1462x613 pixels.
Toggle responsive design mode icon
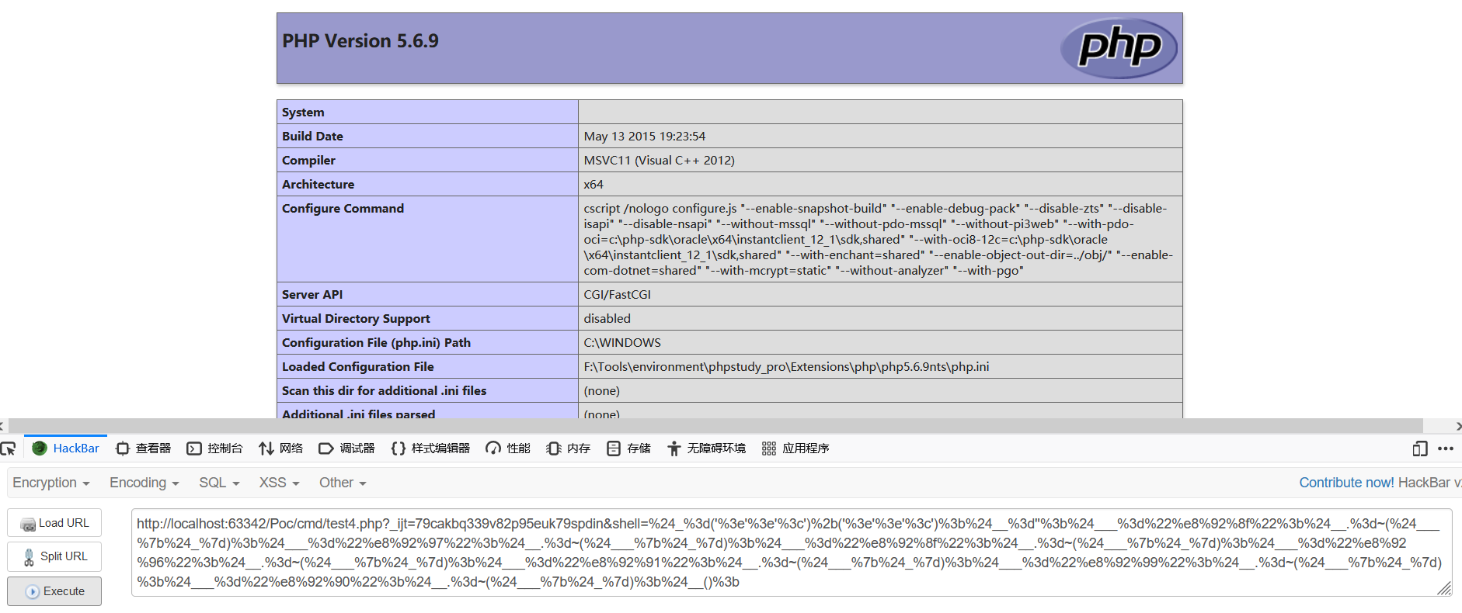coord(1419,448)
